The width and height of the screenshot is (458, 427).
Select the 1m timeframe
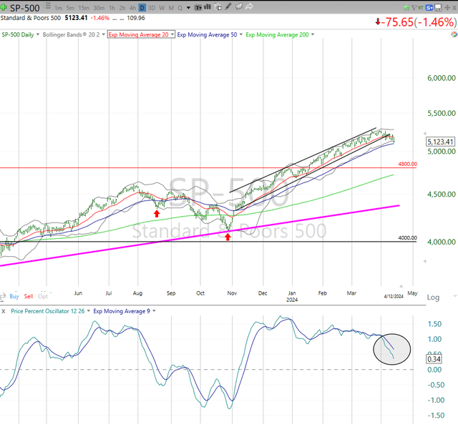coord(59,8)
